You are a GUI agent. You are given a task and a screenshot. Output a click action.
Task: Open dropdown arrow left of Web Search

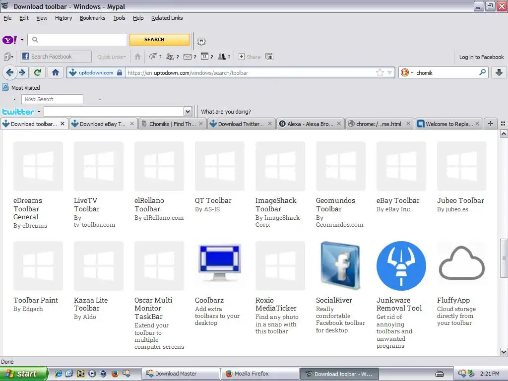coord(14,99)
